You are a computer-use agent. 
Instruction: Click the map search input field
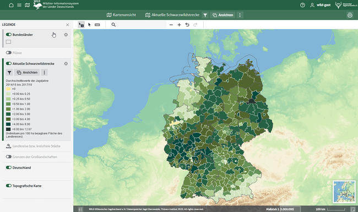click(142, 25)
